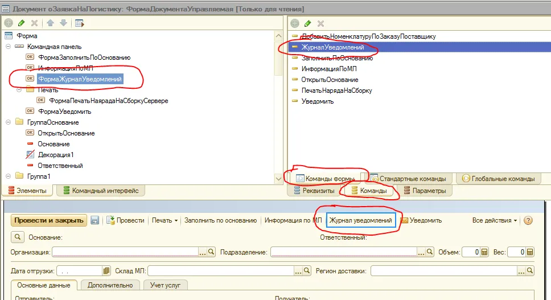Screen dimensions: 551x300
Task: Switch to the Команды tab
Action: [x=369, y=191]
